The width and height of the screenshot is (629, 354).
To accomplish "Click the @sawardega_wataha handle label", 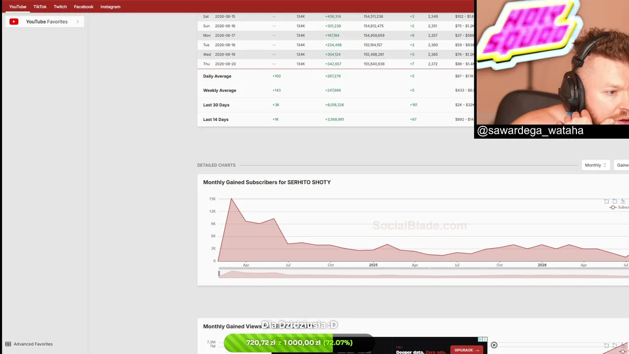I will 530,131.
